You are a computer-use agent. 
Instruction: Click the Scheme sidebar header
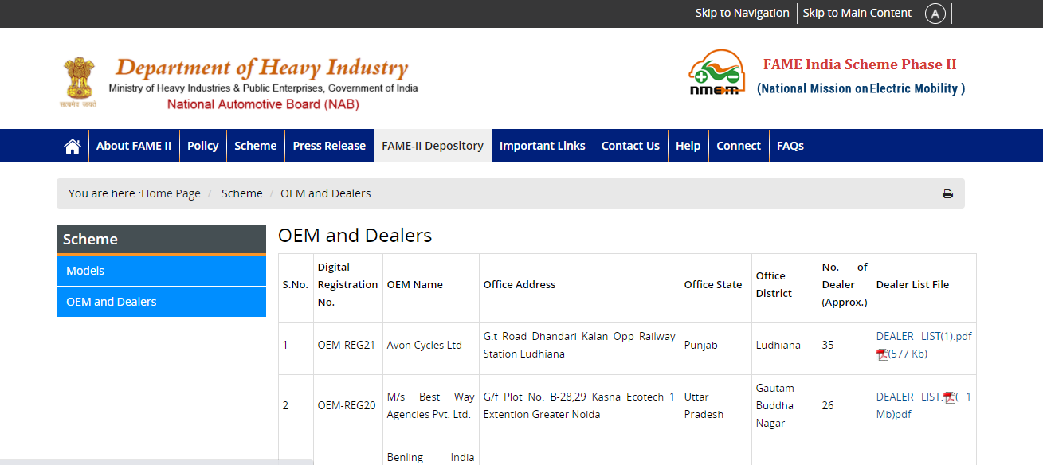tap(161, 239)
